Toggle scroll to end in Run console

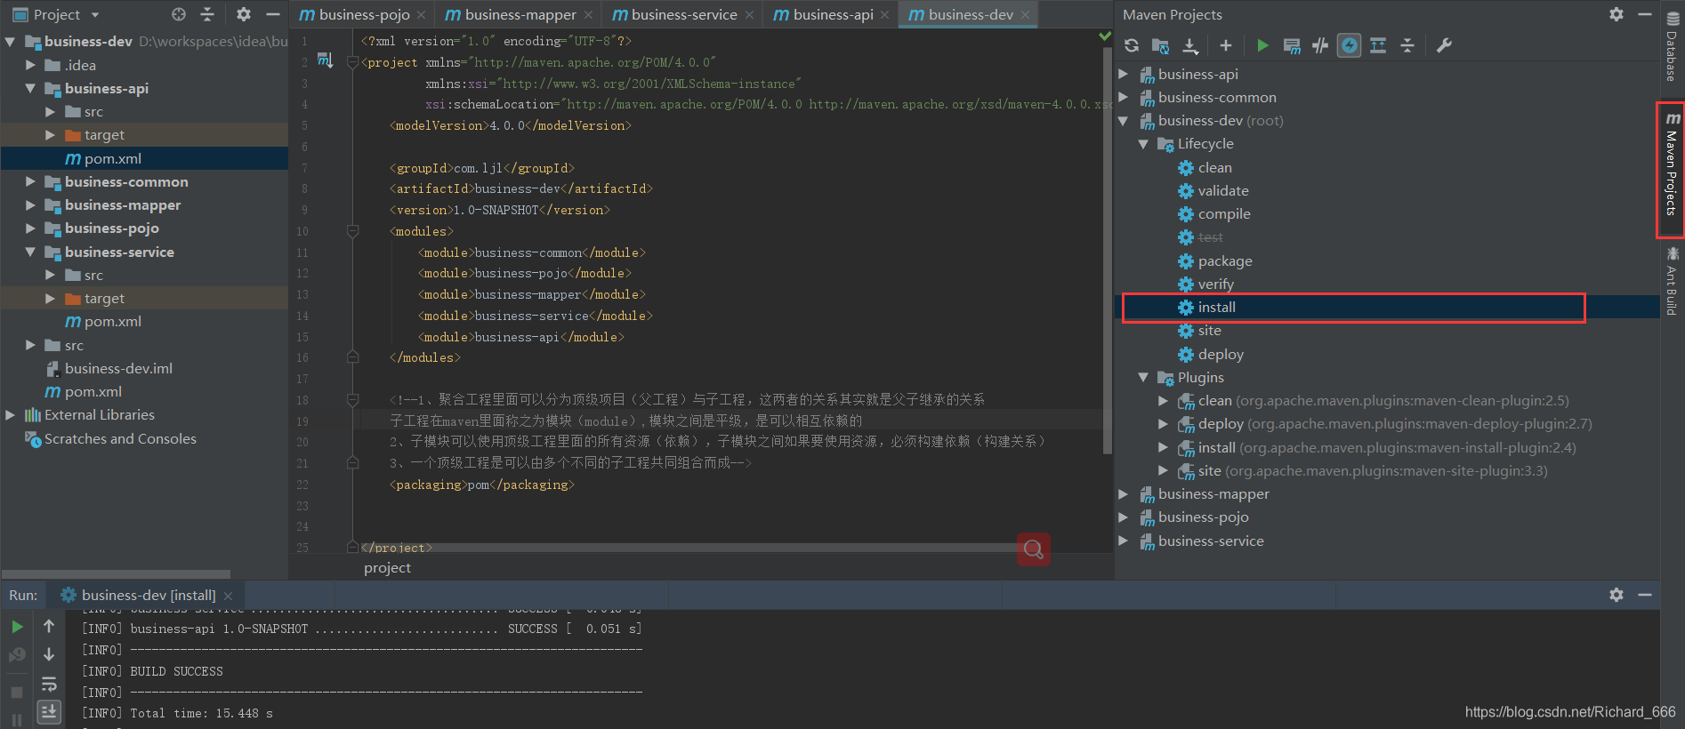point(49,711)
